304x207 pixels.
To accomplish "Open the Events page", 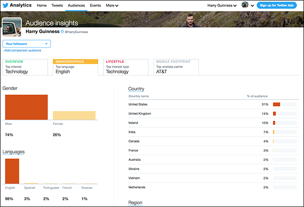I will (x=95, y=6).
